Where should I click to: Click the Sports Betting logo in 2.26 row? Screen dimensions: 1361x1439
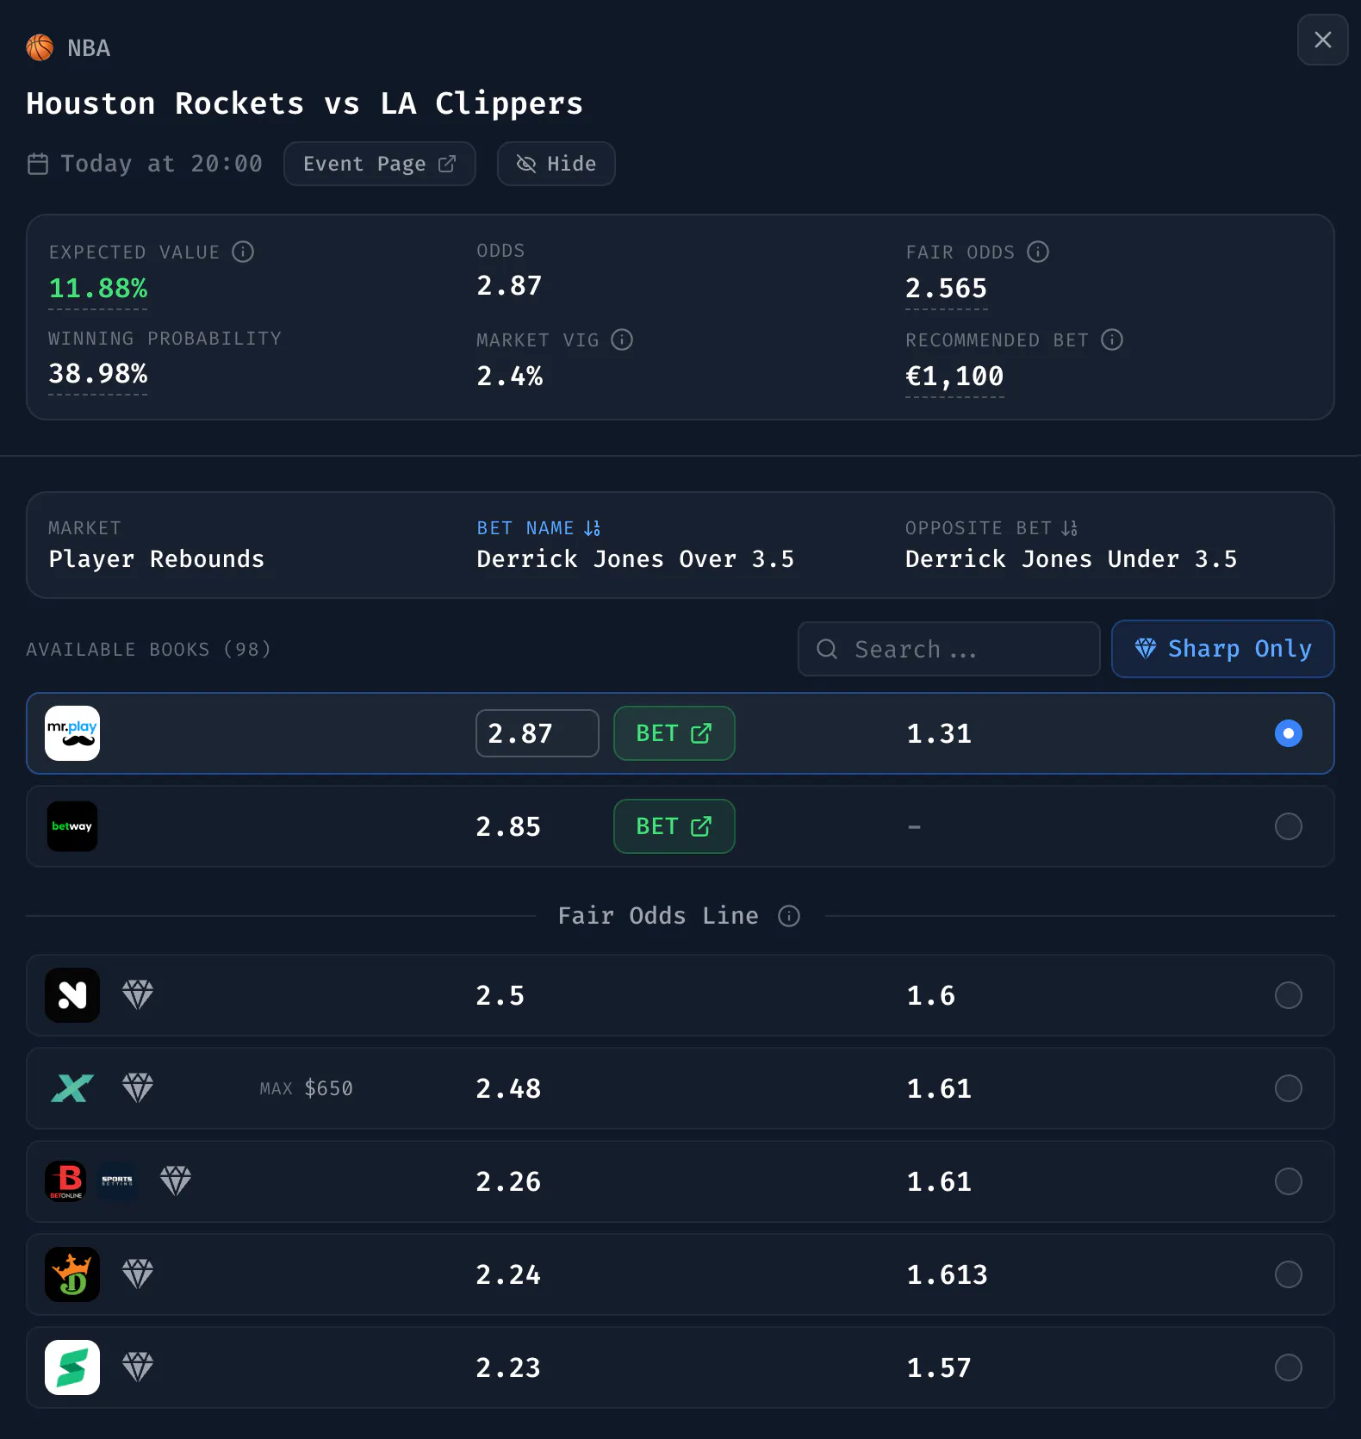(117, 1181)
